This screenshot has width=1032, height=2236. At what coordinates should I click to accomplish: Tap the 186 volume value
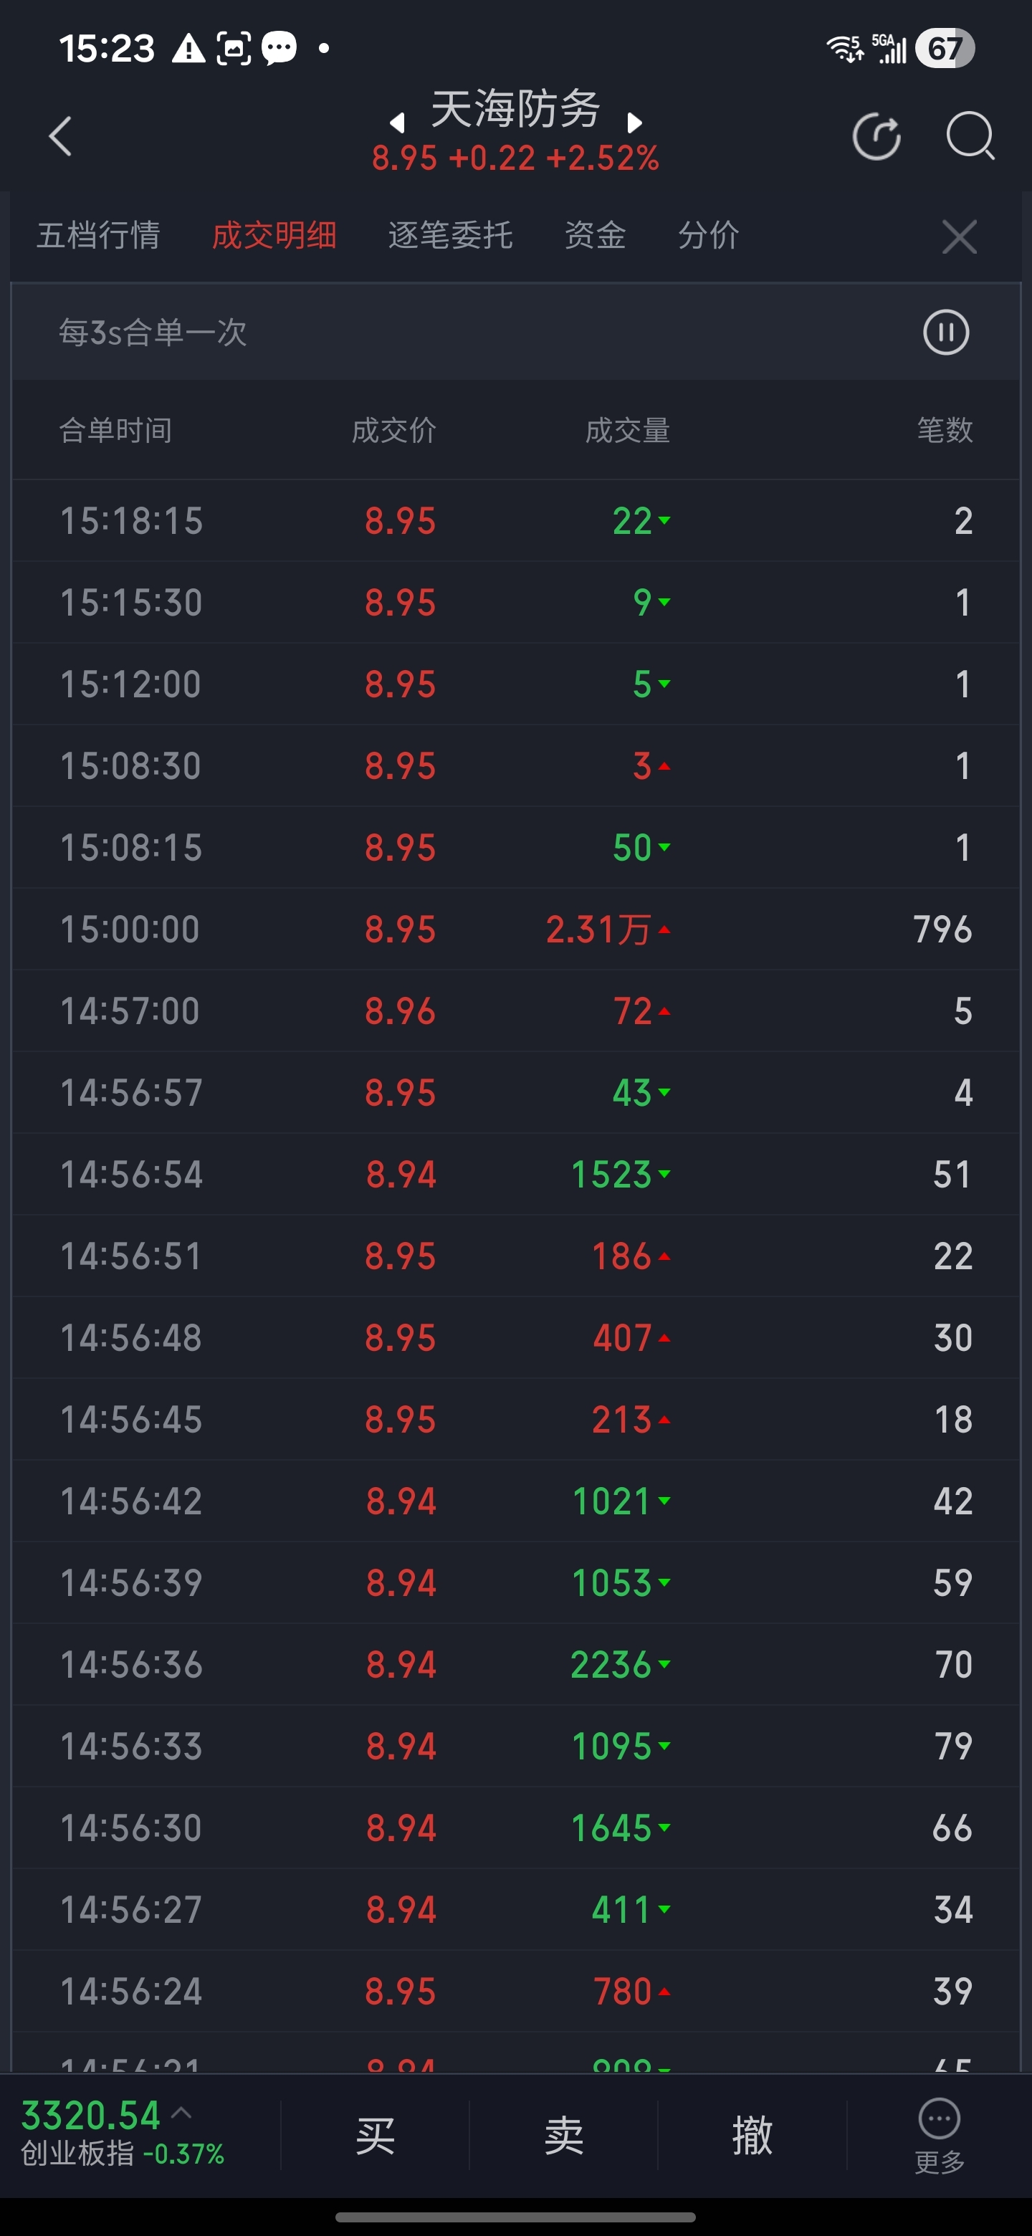[621, 1256]
